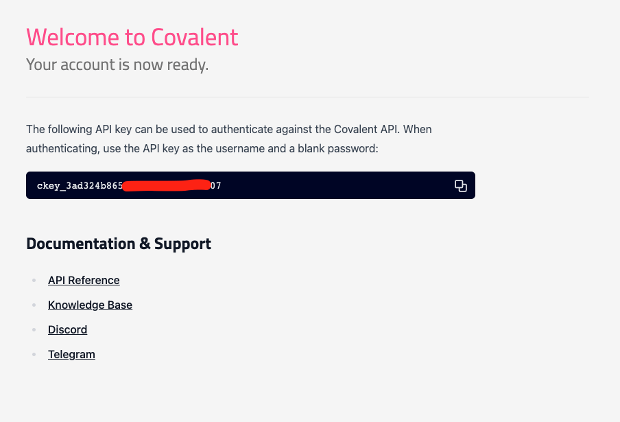Click the bullet next to Discord

34,329
